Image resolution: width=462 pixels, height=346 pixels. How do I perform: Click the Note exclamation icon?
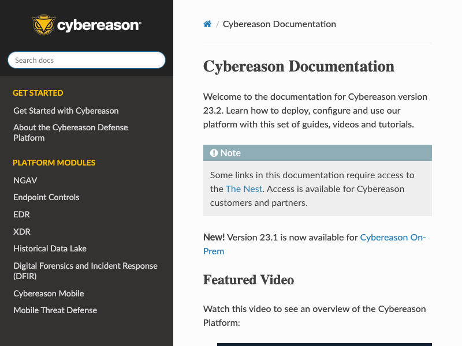pyautogui.click(x=214, y=153)
